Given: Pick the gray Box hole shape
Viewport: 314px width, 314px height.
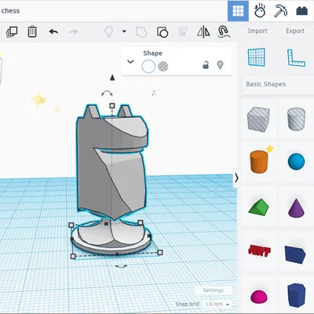Looking at the screenshot, I should pyautogui.click(x=258, y=119).
